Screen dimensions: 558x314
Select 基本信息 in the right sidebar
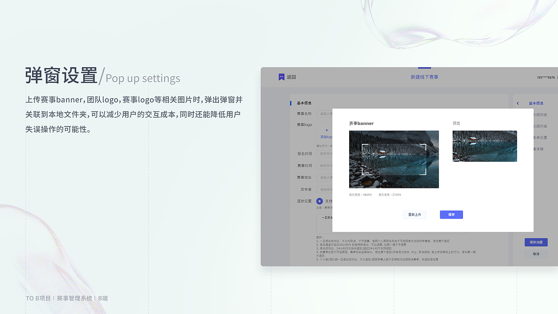pyautogui.click(x=536, y=103)
